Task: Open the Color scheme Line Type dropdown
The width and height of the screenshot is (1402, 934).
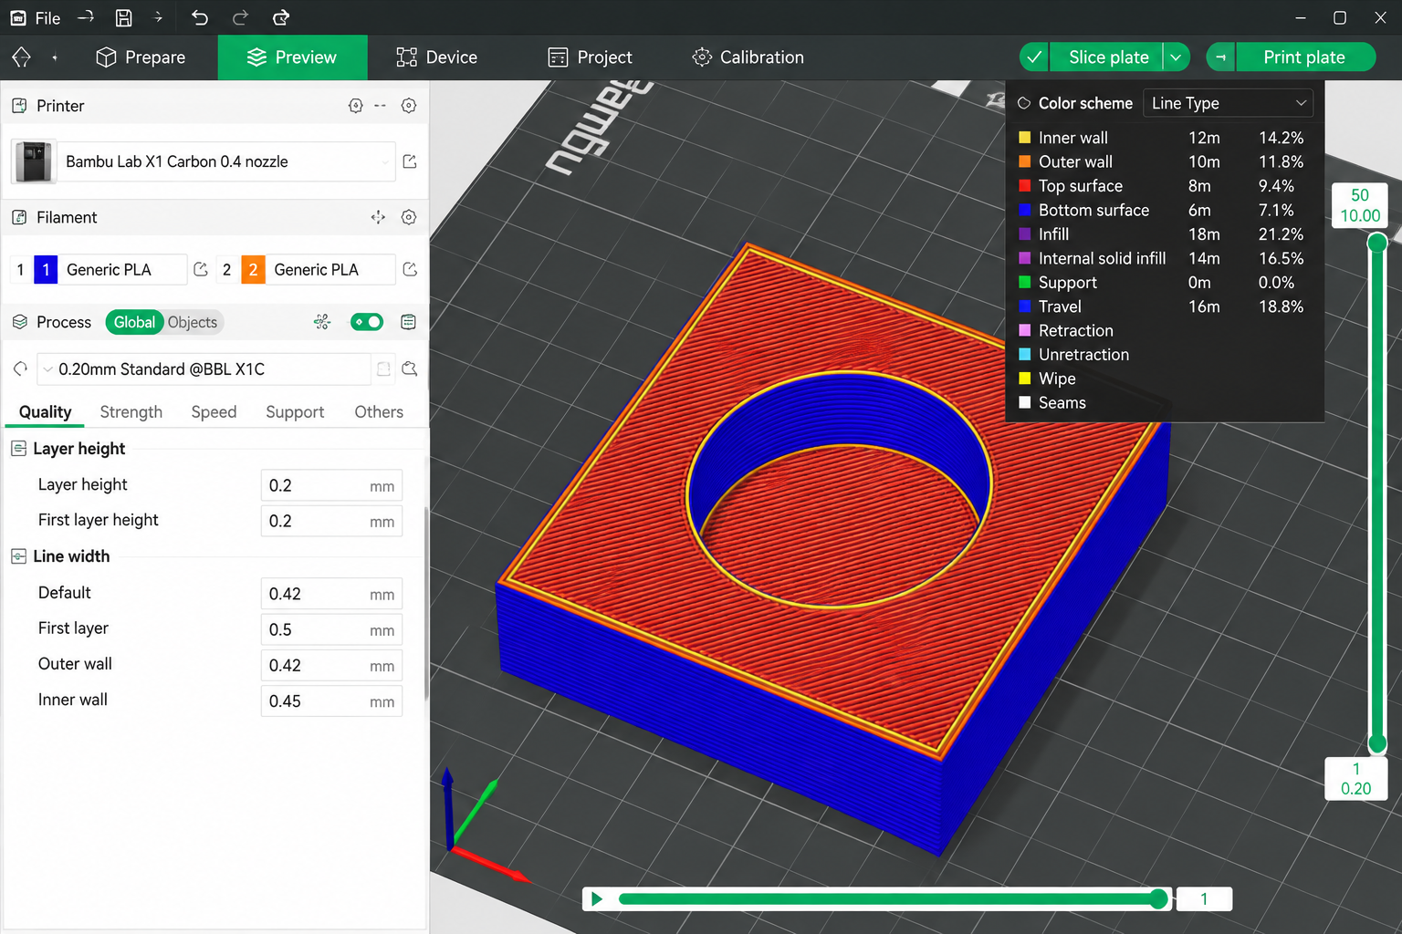Action: pyautogui.click(x=1228, y=103)
